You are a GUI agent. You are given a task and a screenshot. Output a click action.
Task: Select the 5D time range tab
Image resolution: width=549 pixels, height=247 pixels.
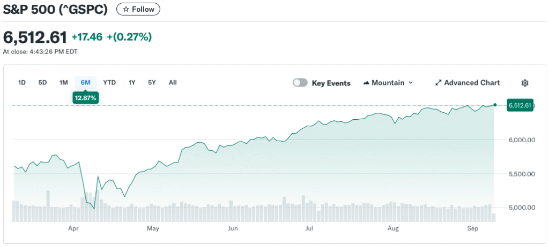click(42, 82)
